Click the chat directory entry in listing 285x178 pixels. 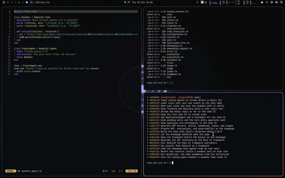pyautogui.click(x=169, y=14)
